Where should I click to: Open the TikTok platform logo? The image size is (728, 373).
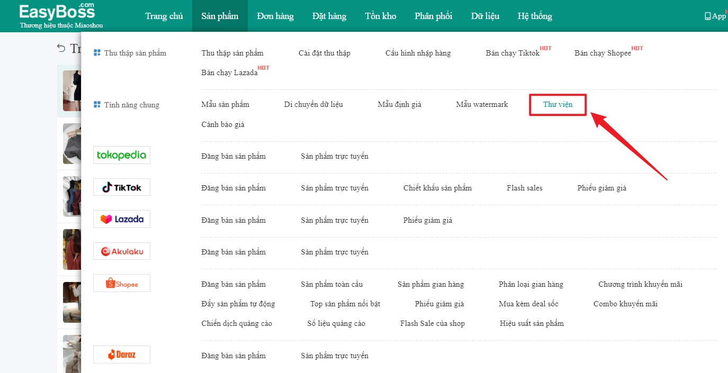122,187
